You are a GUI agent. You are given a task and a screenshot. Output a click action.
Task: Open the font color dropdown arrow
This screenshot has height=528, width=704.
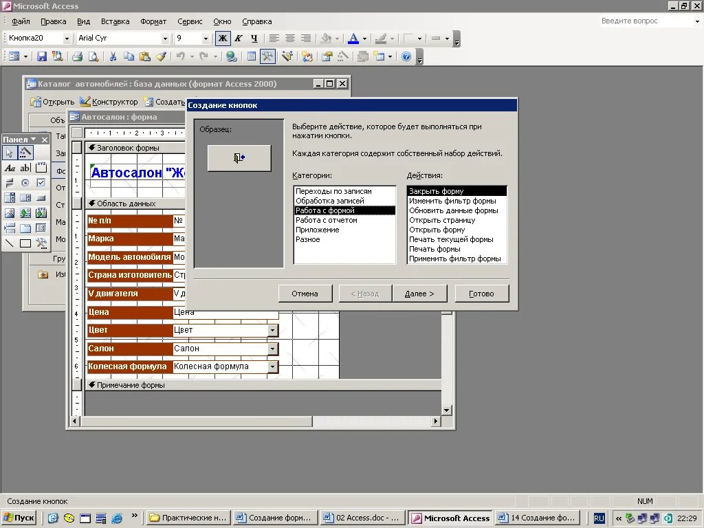click(364, 38)
